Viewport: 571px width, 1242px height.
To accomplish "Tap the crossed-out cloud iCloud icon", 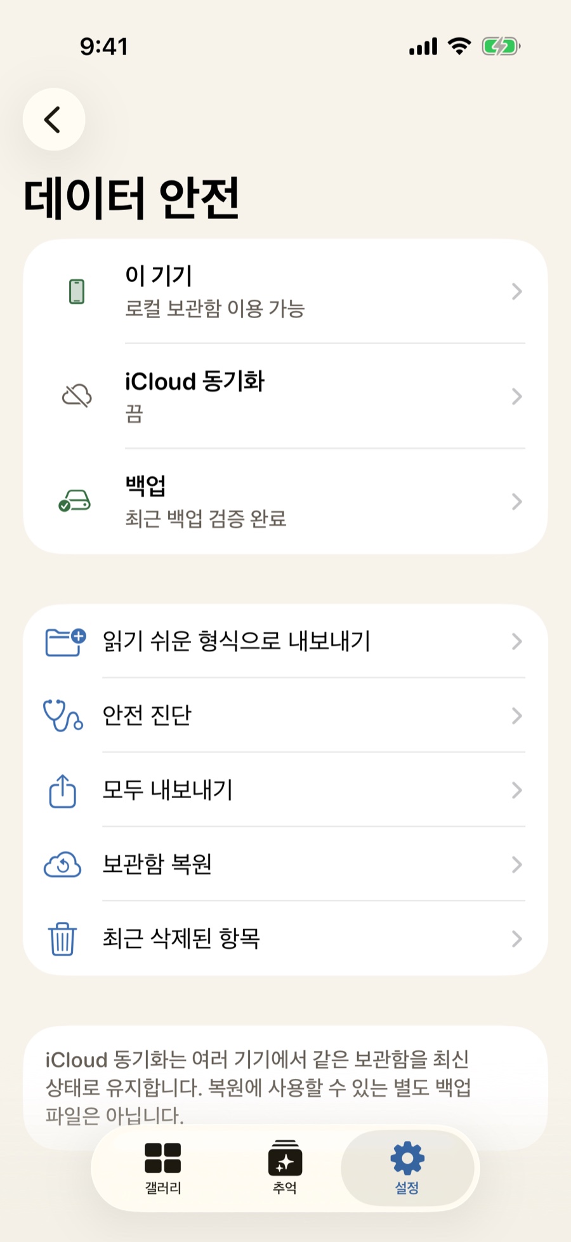I will [77, 396].
